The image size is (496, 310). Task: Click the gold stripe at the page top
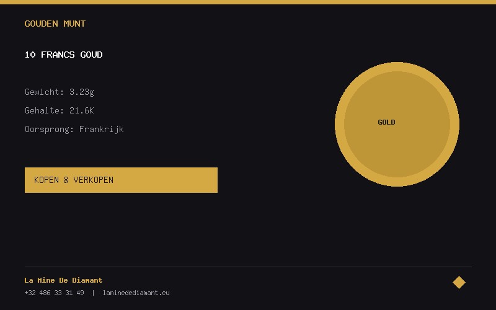[x=248, y=2]
